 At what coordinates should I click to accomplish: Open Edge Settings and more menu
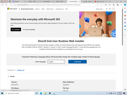point(121,5)
